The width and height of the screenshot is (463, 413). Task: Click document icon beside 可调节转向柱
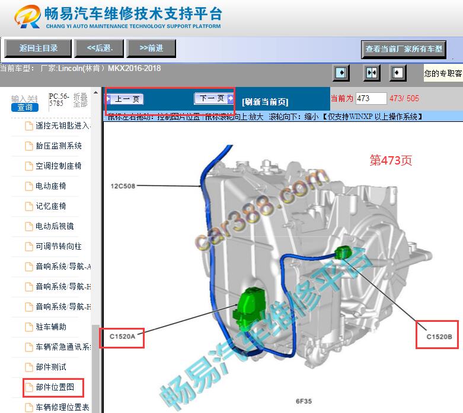28,247
